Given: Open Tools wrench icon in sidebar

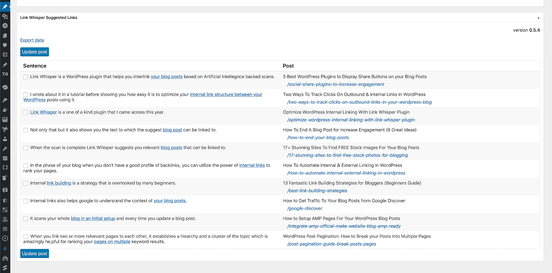Looking at the screenshot, I should point(5,149).
